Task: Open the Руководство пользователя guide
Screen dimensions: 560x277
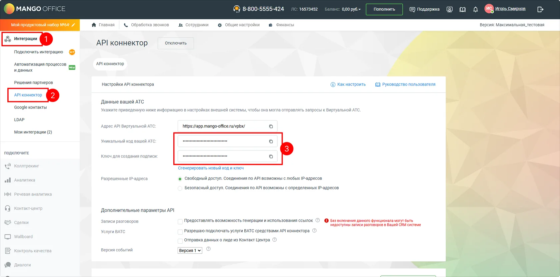Action: (405, 85)
